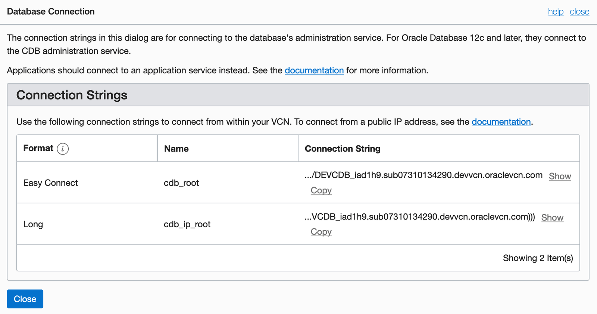Open the help link in dialog header
597x314 pixels.
[556, 12]
